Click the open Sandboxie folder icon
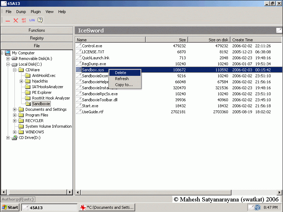This screenshot has width=283, height=212. tap(28, 104)
